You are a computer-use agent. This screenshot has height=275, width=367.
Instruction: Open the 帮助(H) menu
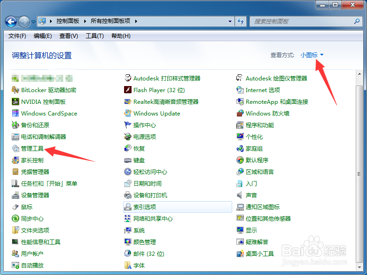pos(121,36)
